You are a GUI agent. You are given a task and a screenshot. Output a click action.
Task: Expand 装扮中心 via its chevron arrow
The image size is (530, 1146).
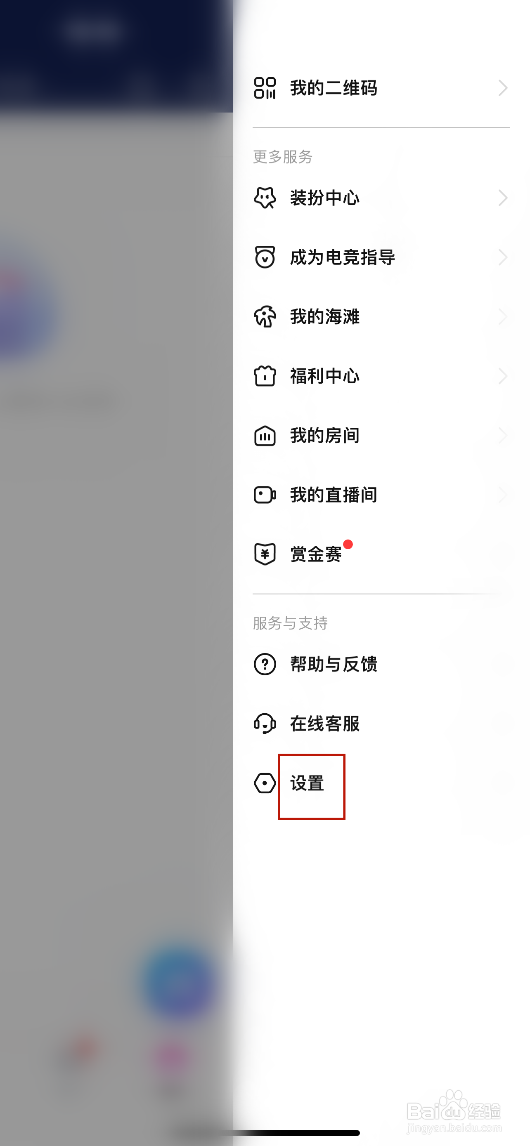click(503, 198)
